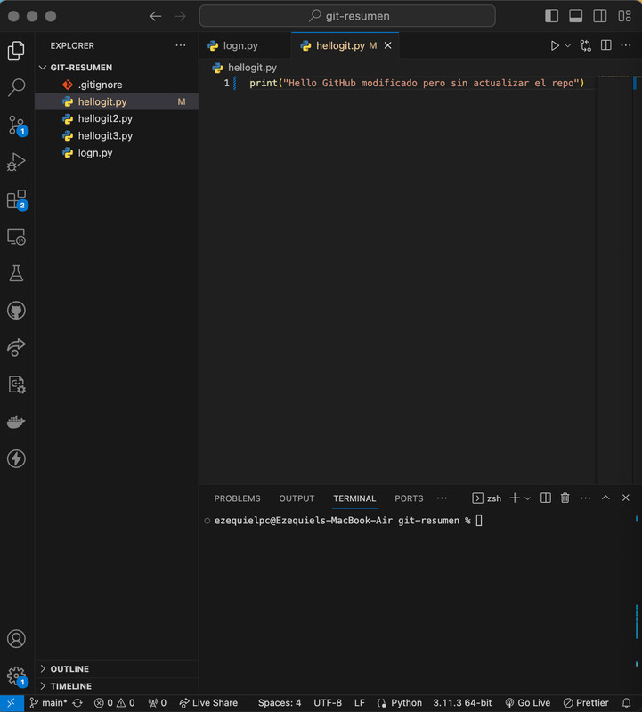This screenshot has height=712, width=642.
Task: Select hellogit.py in the explorer tree
Action: click(x=117, y=101)
